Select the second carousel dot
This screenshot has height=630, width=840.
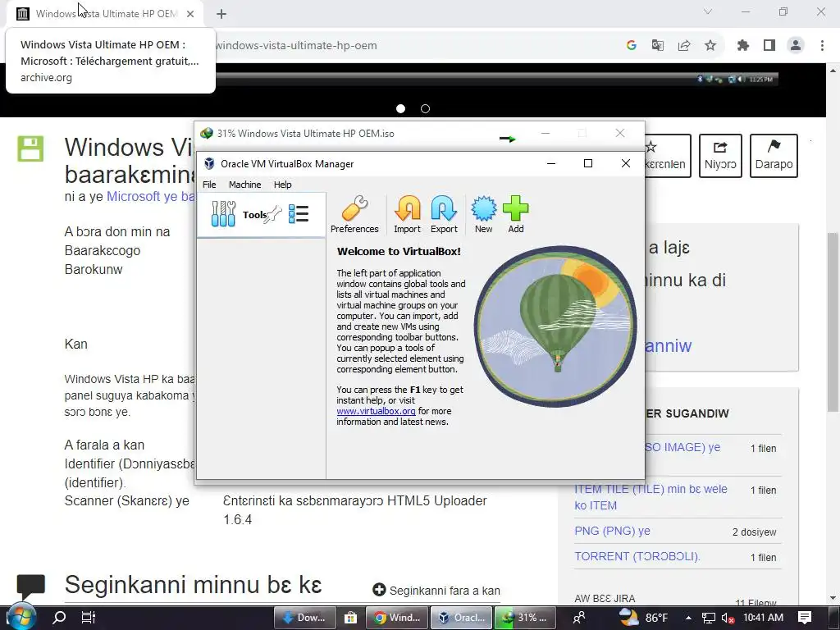click(x=426, y=109)
